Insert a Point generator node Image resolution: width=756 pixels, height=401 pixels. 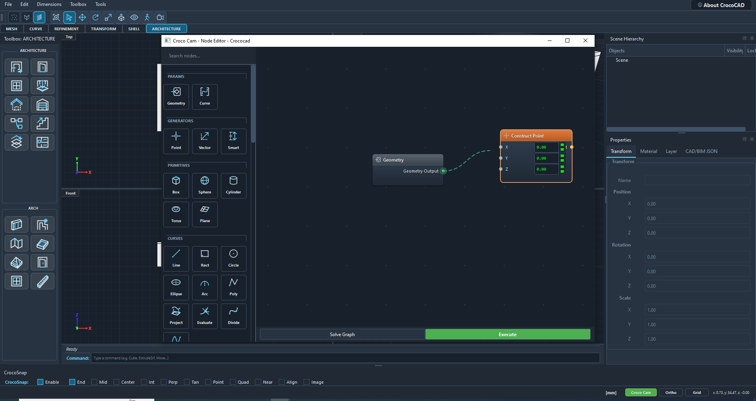tap(176, 141)
